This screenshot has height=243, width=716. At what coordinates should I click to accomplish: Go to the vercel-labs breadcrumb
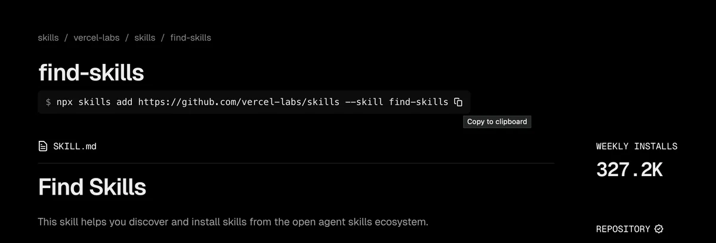coord(97,38)
